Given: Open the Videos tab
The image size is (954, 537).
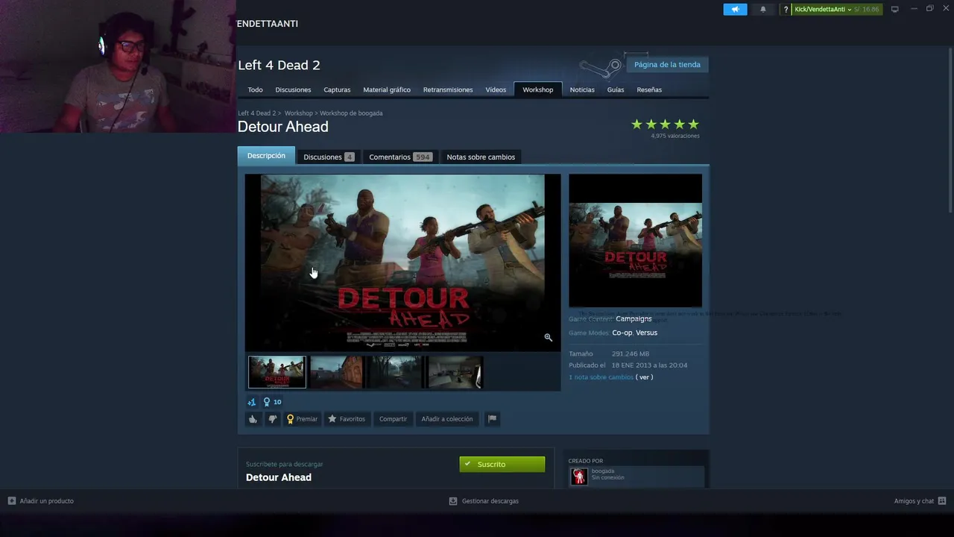Looking at the screenshot, I should tap(496, 89).
